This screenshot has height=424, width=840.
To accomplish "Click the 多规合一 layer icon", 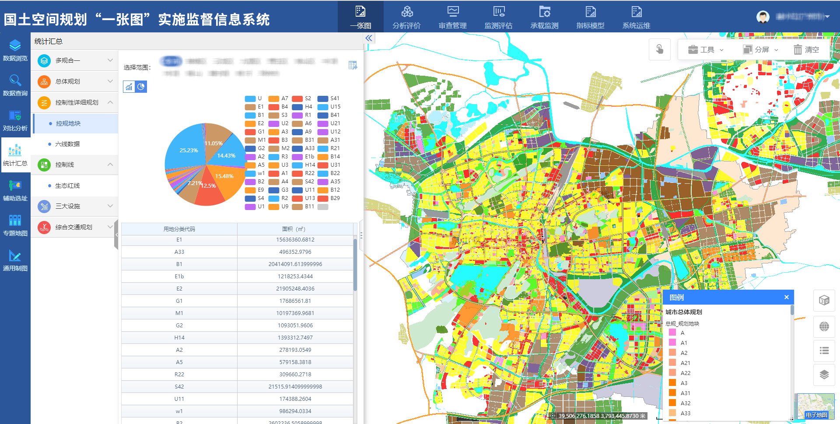I will coord(44,60).
